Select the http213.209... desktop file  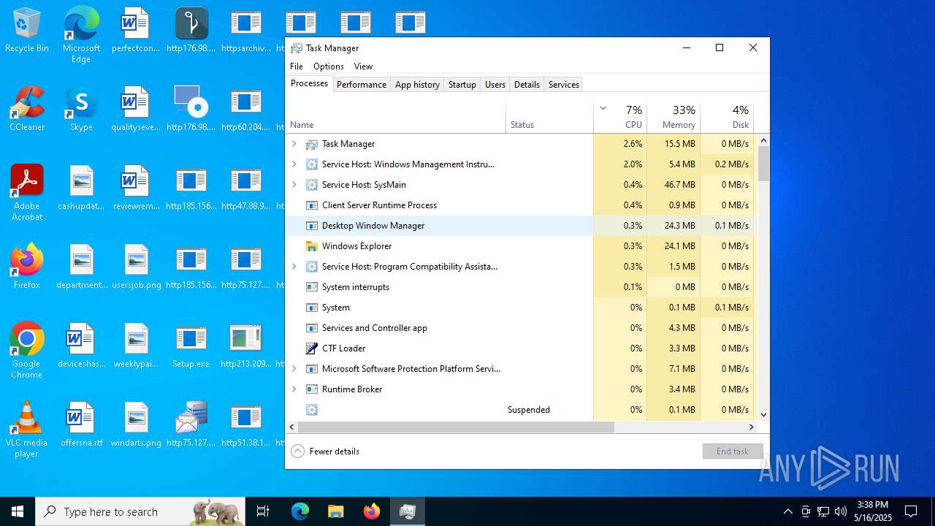[245, 346]
